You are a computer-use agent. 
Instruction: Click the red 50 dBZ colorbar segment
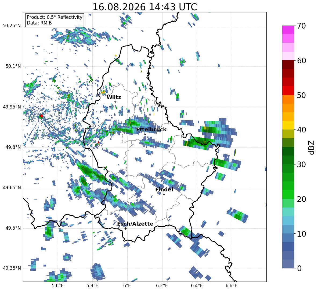[x=288, y=91]
